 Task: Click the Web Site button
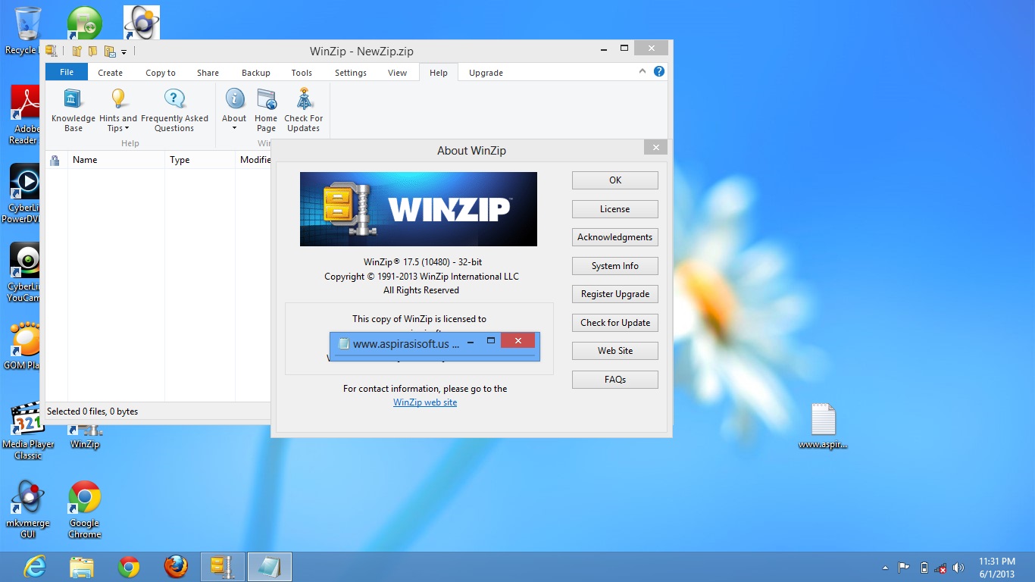[615, 351]
